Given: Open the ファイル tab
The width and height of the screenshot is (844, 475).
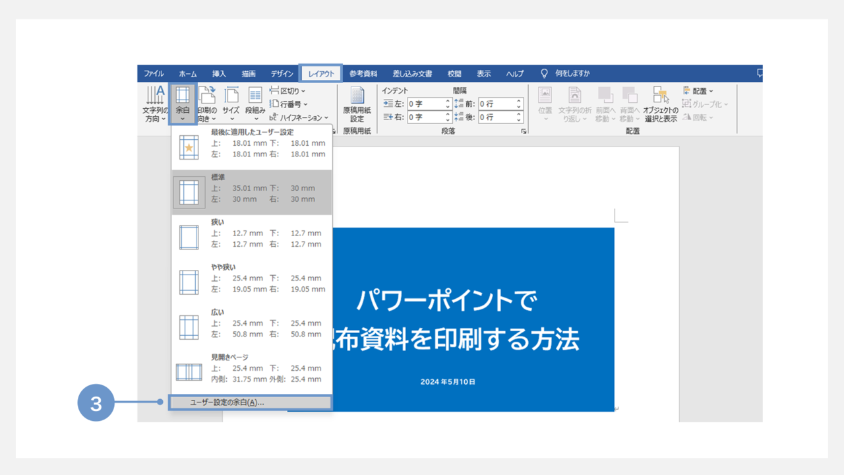Looking at the screenshot, I should [154, 74].
